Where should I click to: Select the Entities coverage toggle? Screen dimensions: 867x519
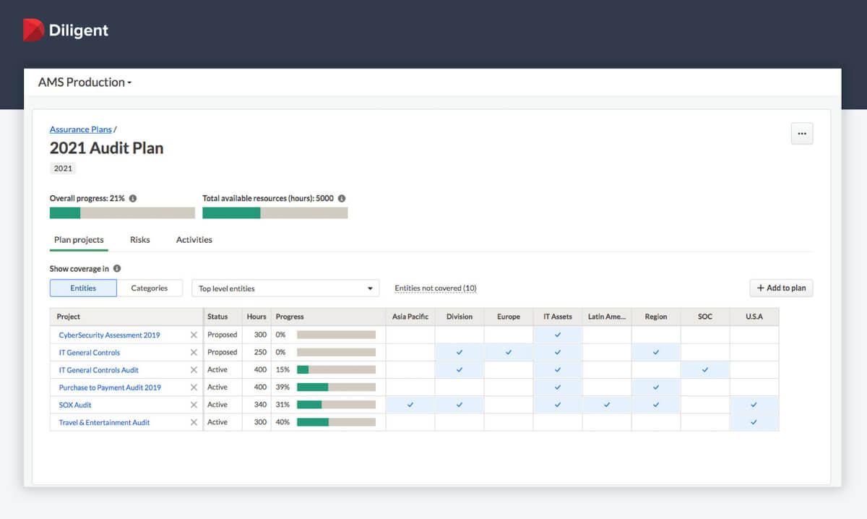(x=82, y=287)
